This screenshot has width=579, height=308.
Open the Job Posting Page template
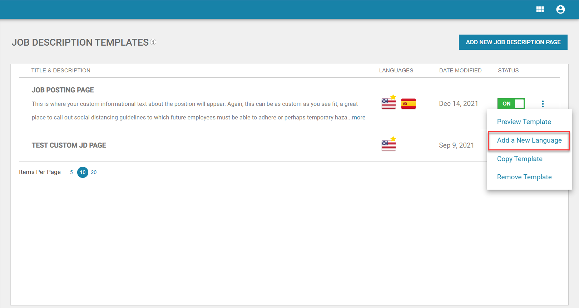tap(63, 90)
